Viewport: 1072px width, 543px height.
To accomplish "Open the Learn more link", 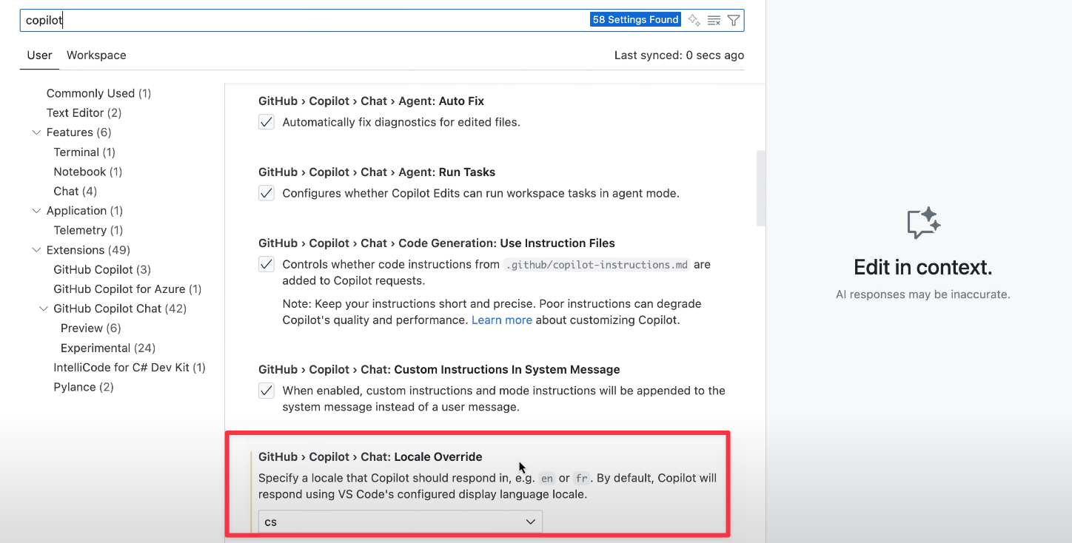I will pos(501,320).
